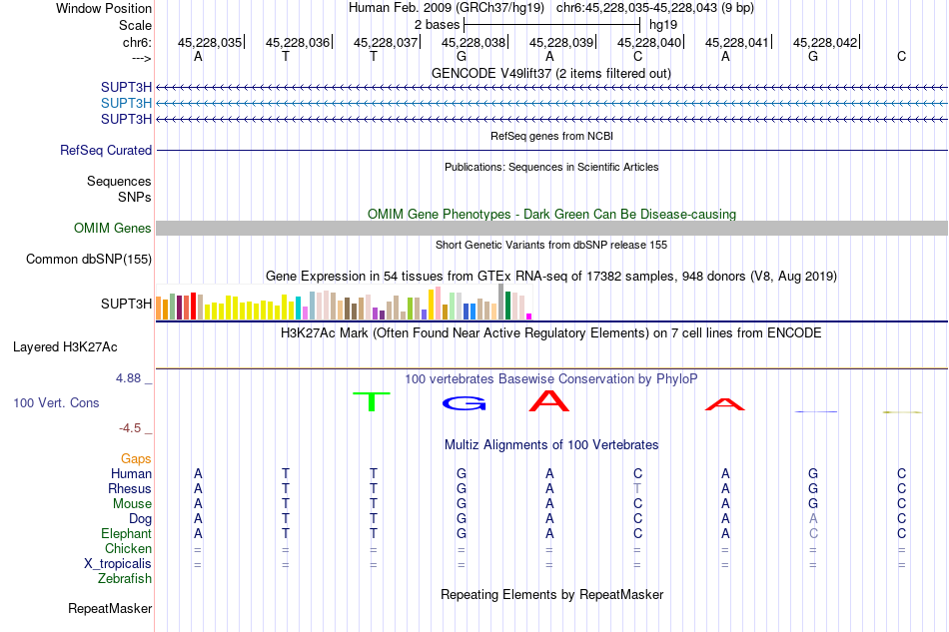Click the 4.88 PhyloP upper scale value
Viewport: 949px width, 632px height.
[128, 378]
